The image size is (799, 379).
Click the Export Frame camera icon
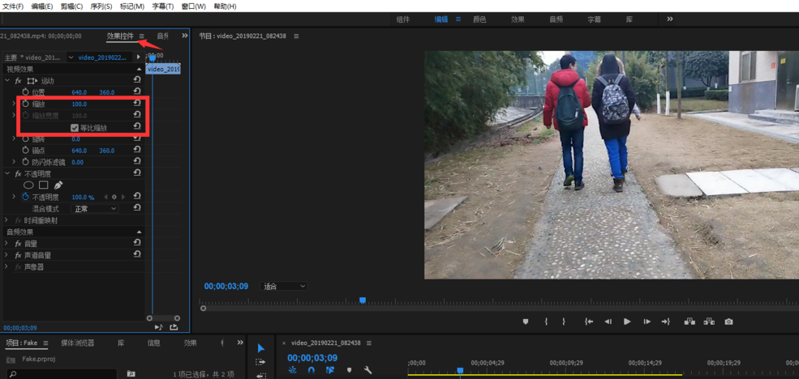pos(728,322)
